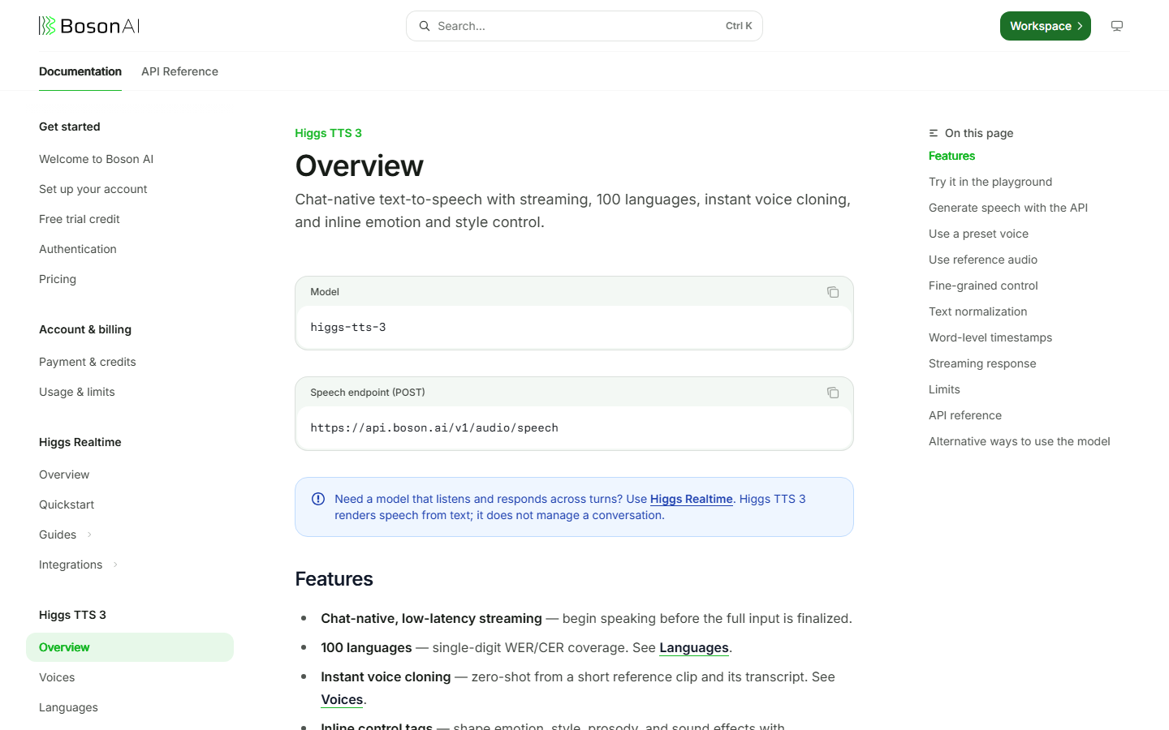Click the On this page list icon
This screenshot has height=730, width=1169.
click(x=934, y=133)
